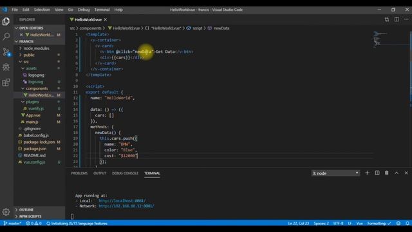The image size is (412, 232).
Task: Switch to the Debug Console tab
Action: [125, 173]
